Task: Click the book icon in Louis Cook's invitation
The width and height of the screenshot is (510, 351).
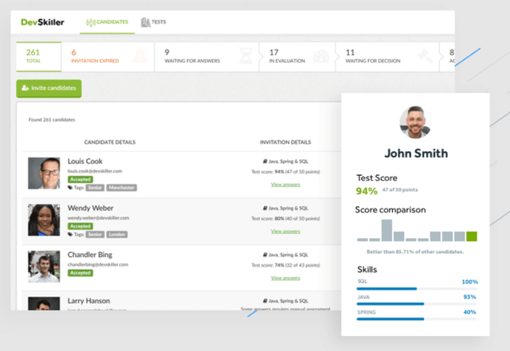Action: tap(265, 162)
